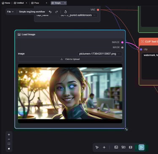Click the reset workflow circular arrow icon
Viewport: 158px width, 154px height.
pos(65,12)
